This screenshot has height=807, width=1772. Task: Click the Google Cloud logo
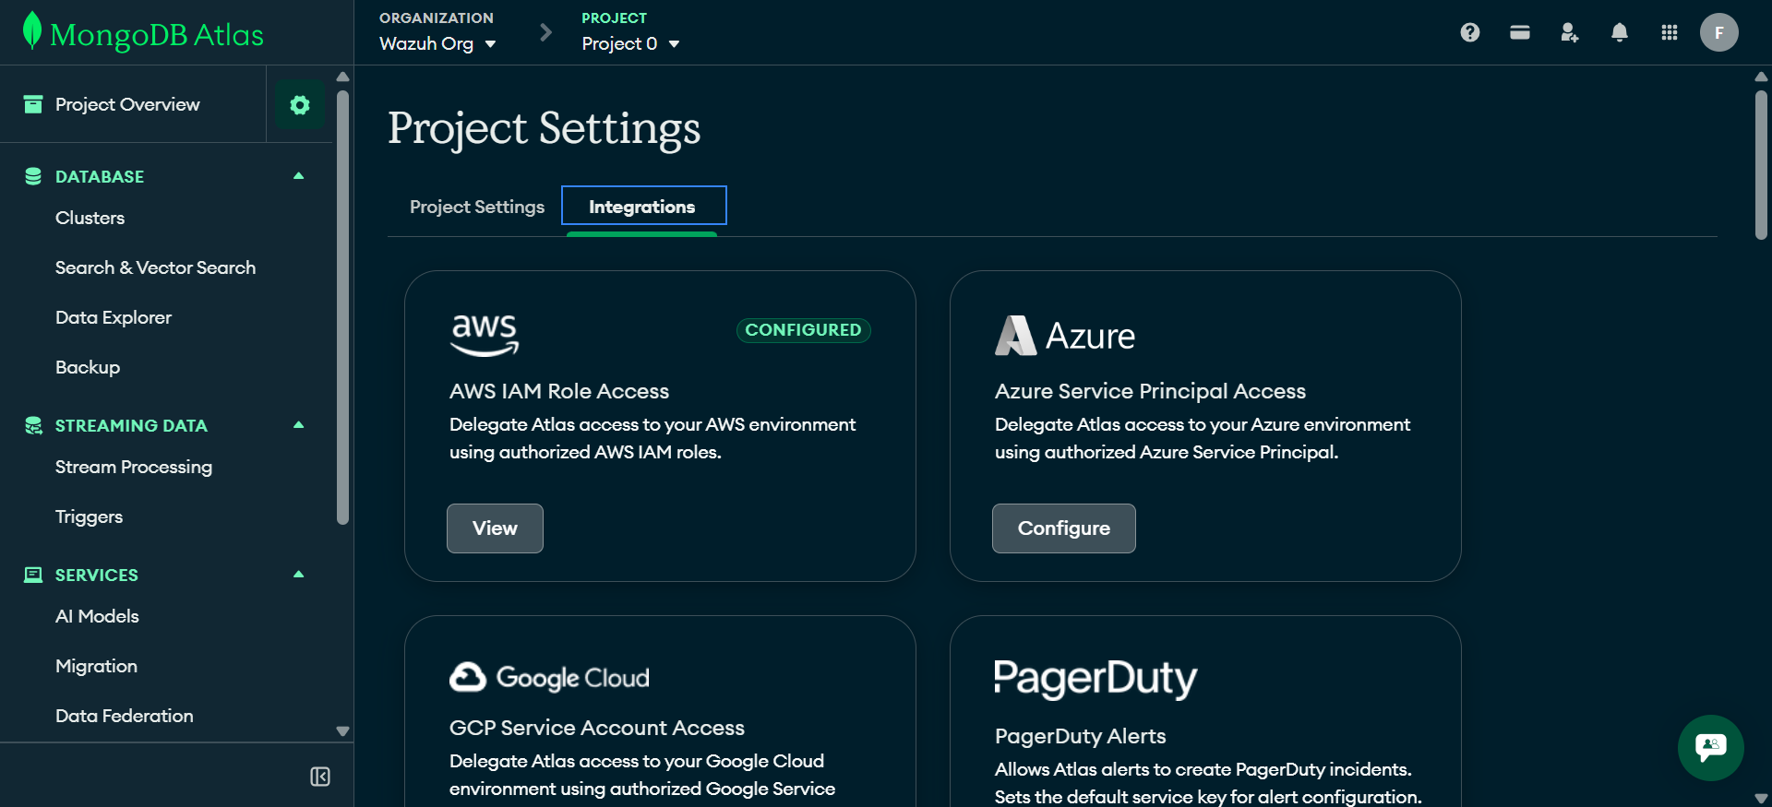pos(549,678)
